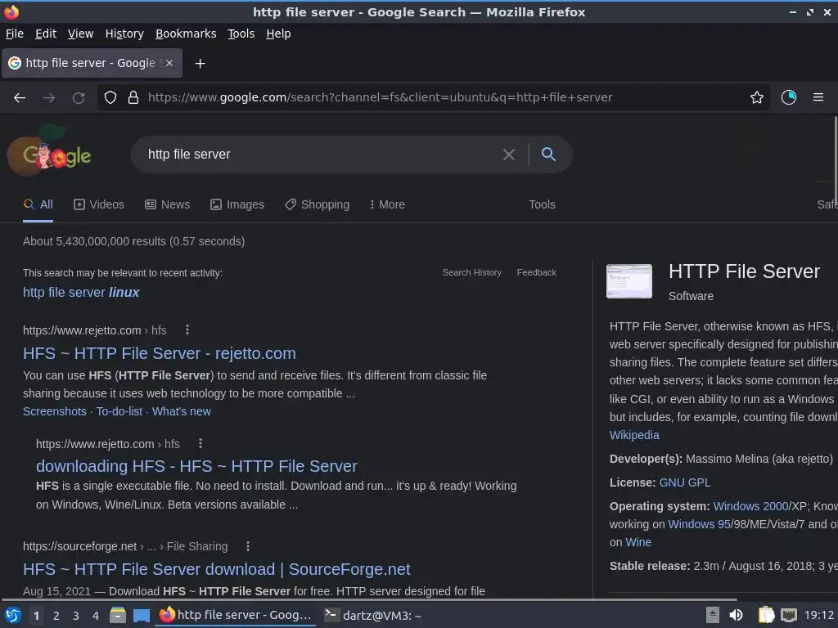Open the What's new sitelink
The height and width of the screenshot is (628, 838).
click(x=181, y=412)
